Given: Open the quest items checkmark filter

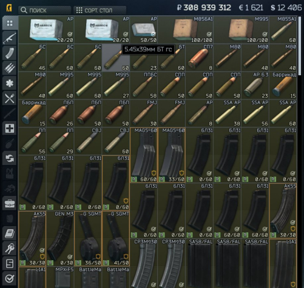Looking at the screenshot, I should 10,279.
